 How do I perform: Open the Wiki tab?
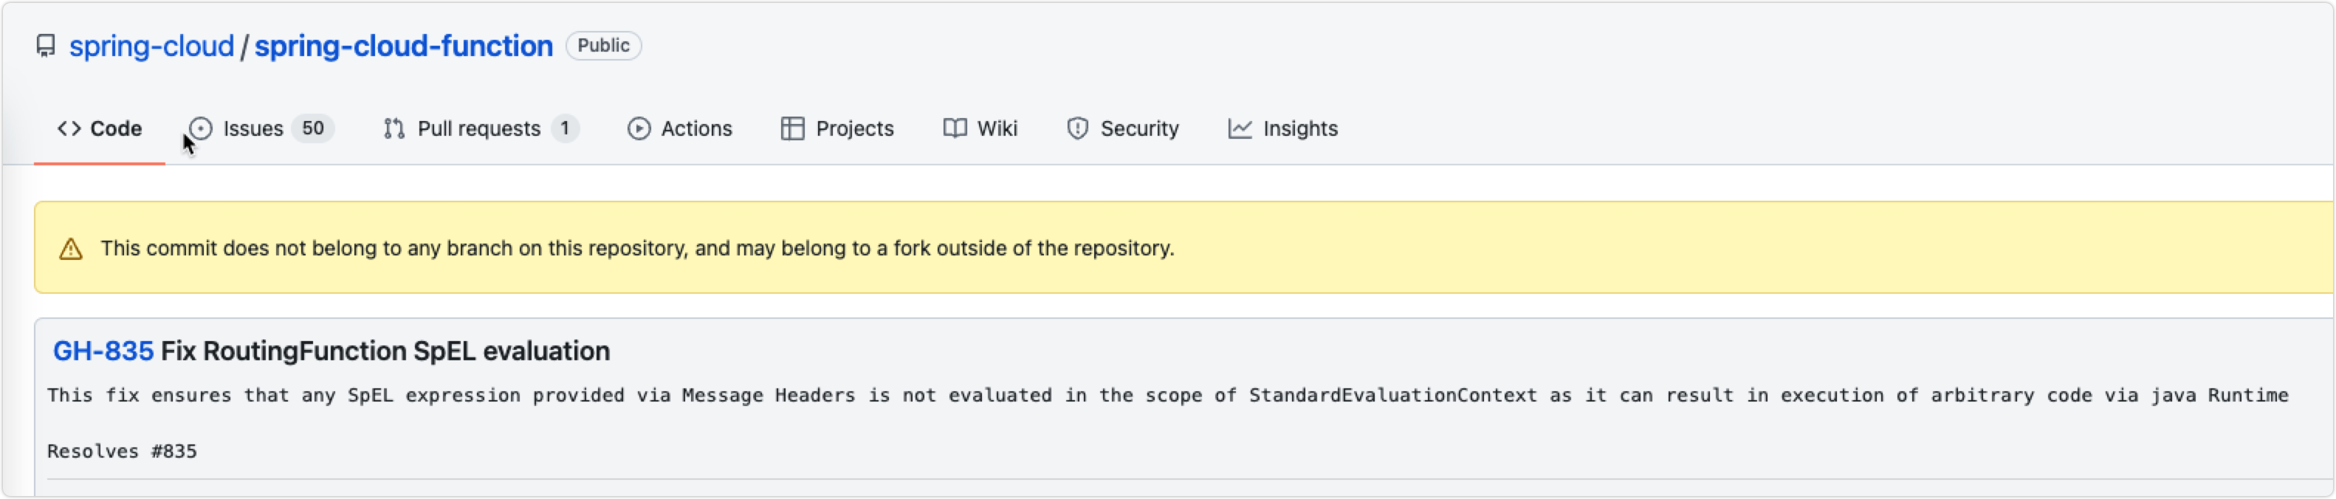click(x=980, y=129)
